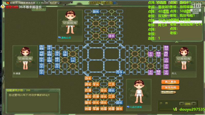Select the blue 司令 piece on the board
This screenshot has width=205, height=115.
119,72
